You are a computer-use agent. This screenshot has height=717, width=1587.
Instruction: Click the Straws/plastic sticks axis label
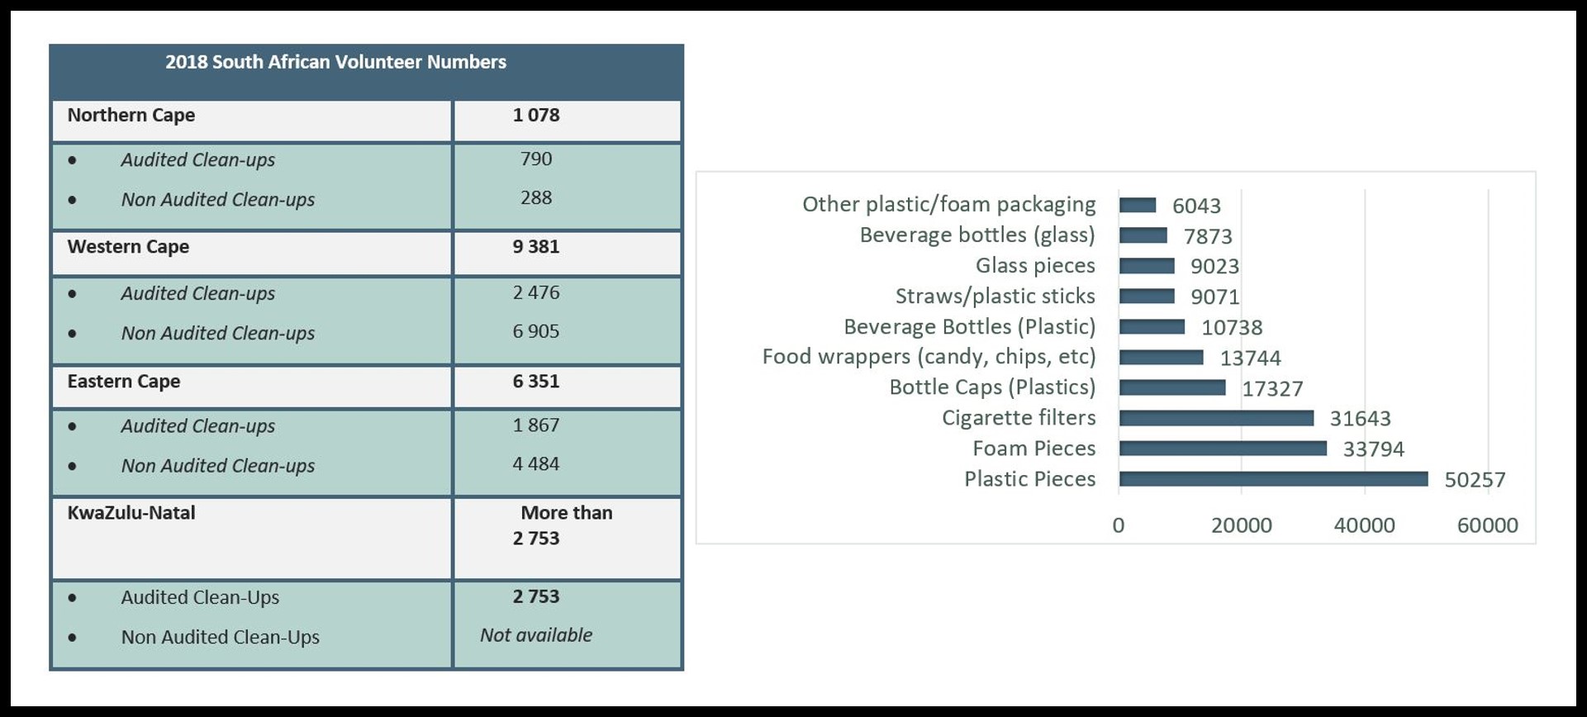pyautogui.click(x=995, y=297)
